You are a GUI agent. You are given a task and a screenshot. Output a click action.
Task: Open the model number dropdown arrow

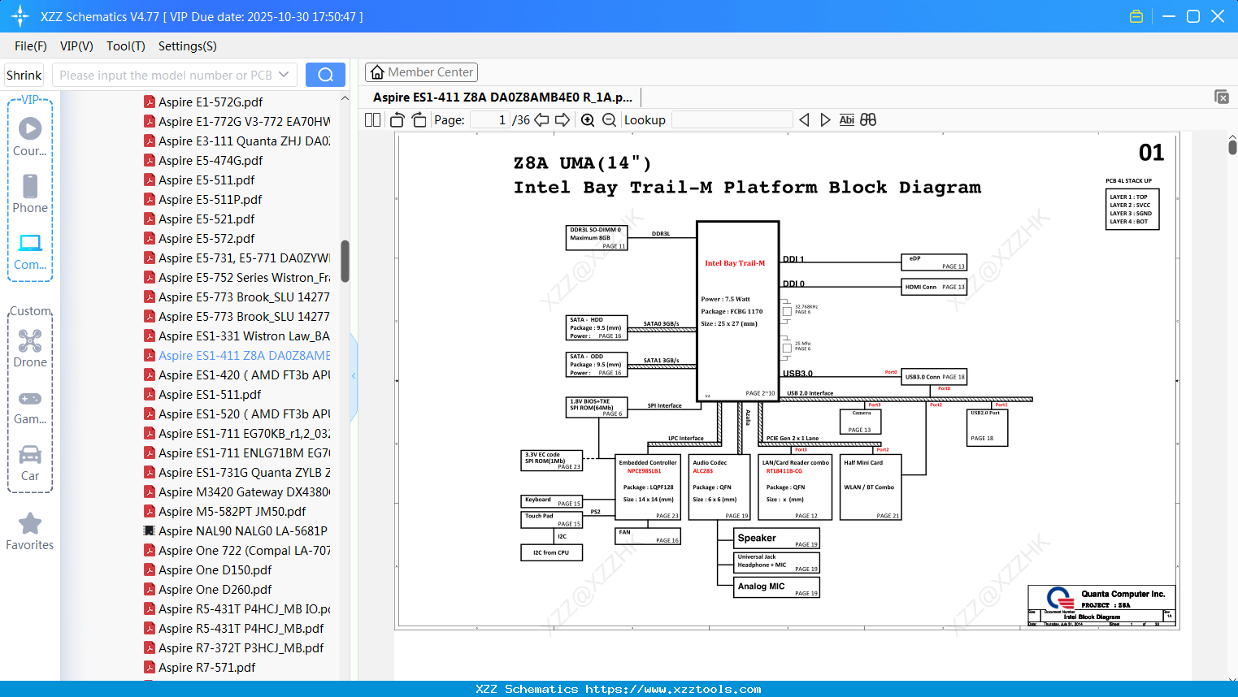click(x=284, y=75)
